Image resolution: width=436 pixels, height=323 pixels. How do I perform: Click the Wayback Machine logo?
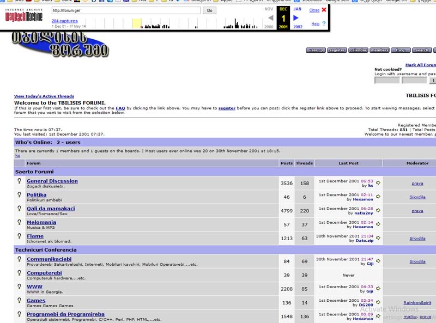24,15
